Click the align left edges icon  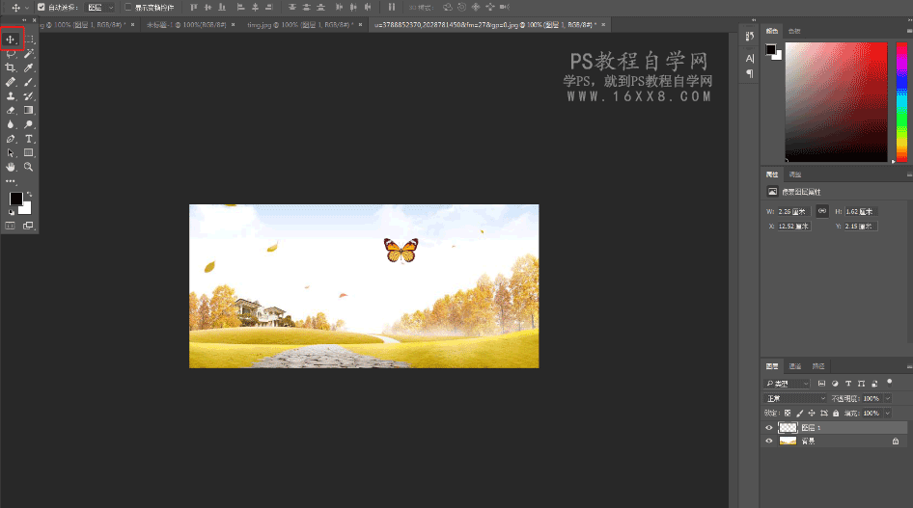click(240, 7)
